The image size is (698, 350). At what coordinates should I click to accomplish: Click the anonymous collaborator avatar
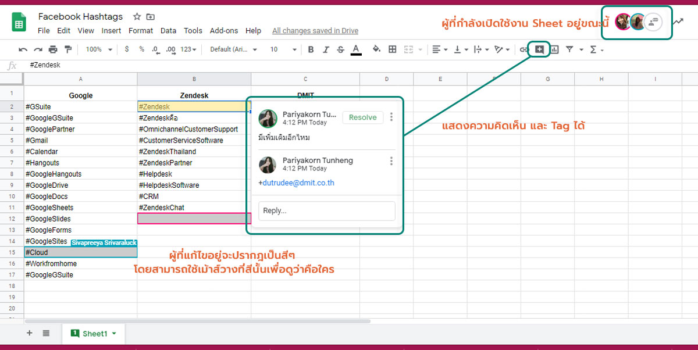pos(654,22)
